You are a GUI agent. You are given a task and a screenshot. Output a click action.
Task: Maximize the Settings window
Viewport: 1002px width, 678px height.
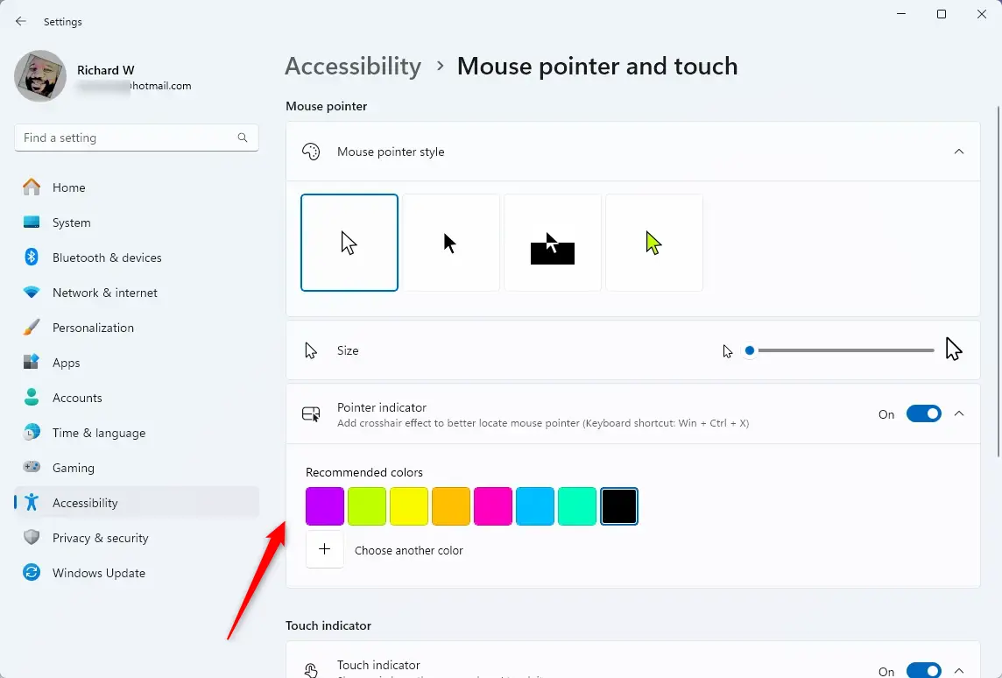(942, 14)
